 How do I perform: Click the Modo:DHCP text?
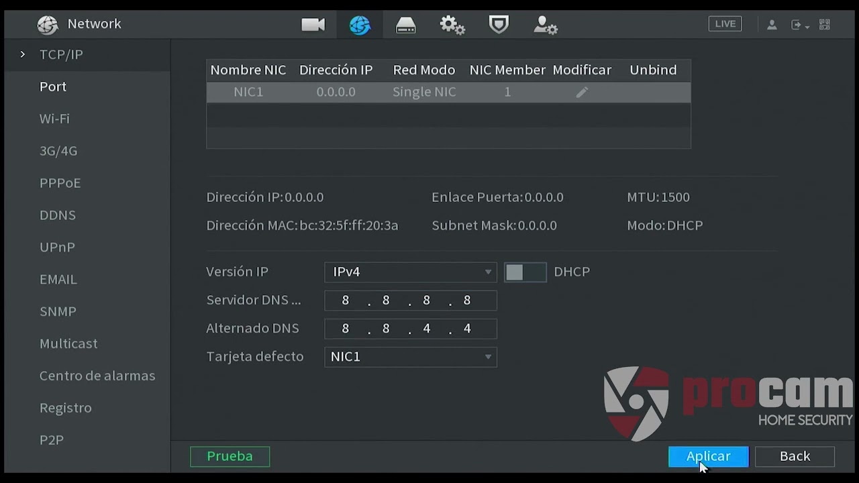coord(665,225)
